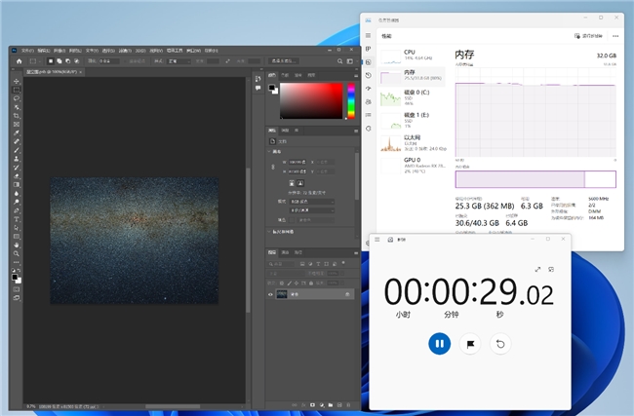634x416 pixels.
Task: Click Select and Mask button
Action: (284, 61)
